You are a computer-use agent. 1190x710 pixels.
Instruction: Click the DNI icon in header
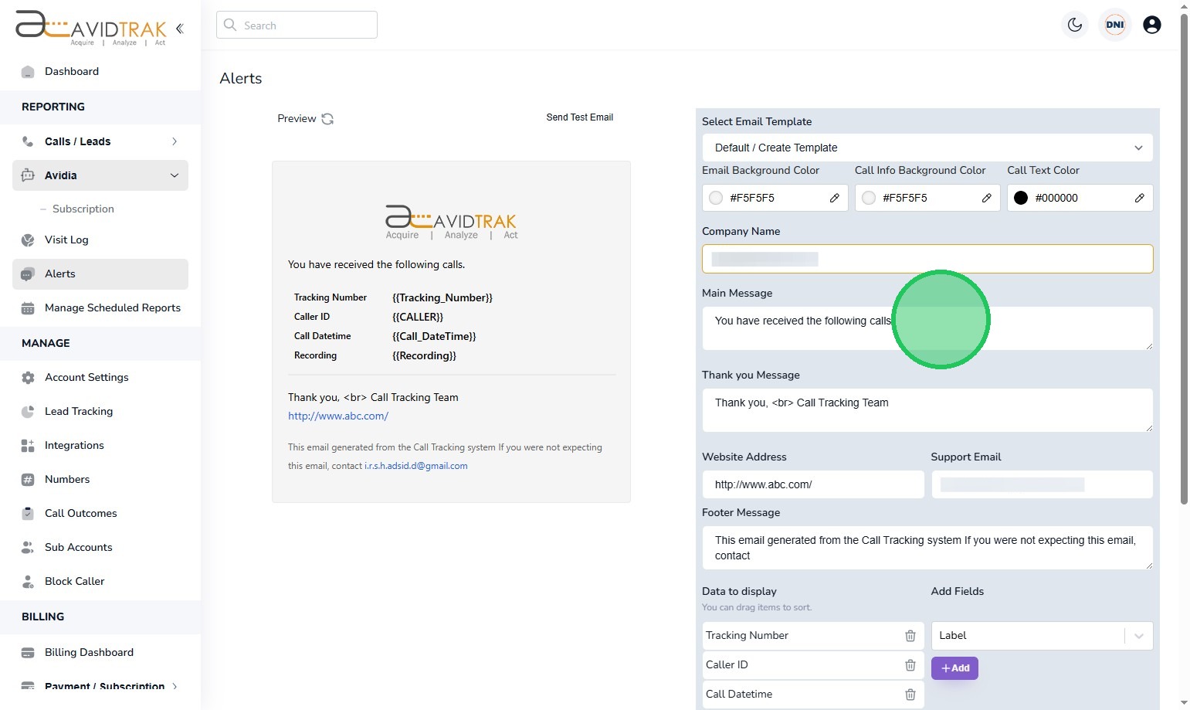tap(1114, 25)
